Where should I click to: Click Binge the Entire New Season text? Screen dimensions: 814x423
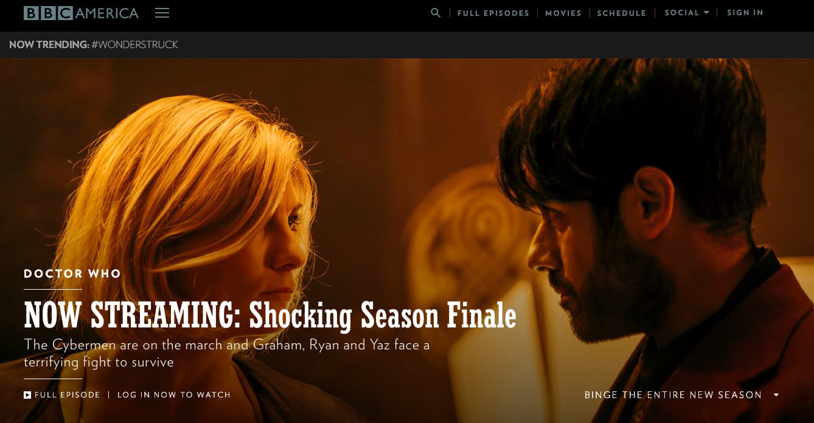click(x=673, y=395)
